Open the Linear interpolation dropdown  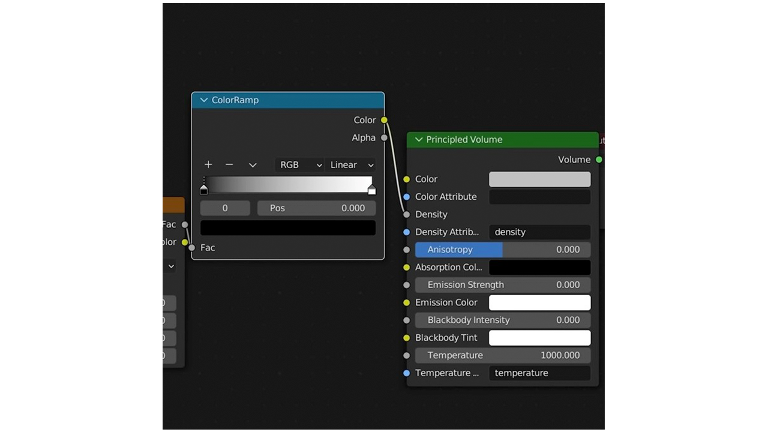(x=350, y=165)
